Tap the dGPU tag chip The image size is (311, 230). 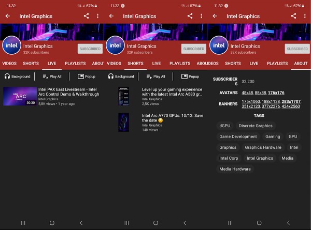(x=225, y=126)
